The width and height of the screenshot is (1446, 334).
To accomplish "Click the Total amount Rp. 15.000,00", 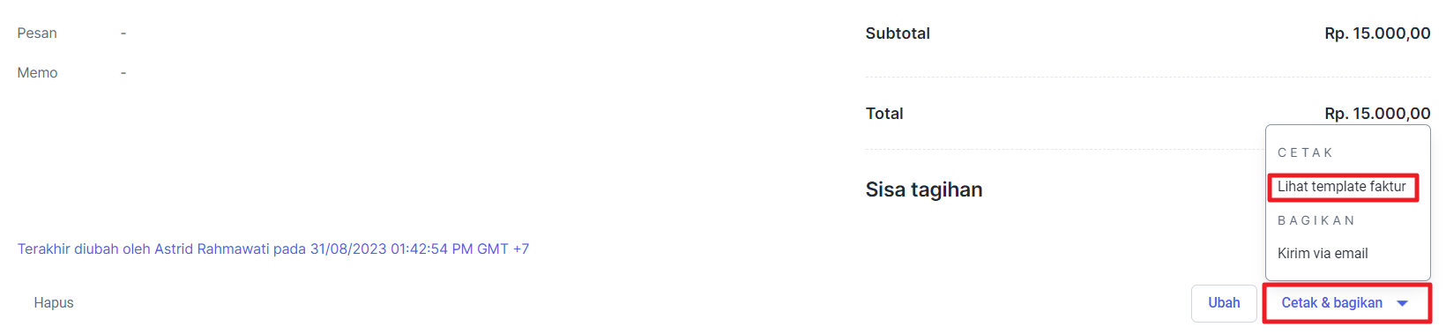I will click(1377, 114).
